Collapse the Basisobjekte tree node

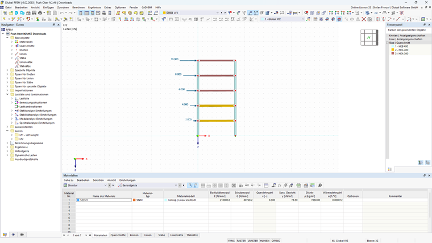(7, 37)
